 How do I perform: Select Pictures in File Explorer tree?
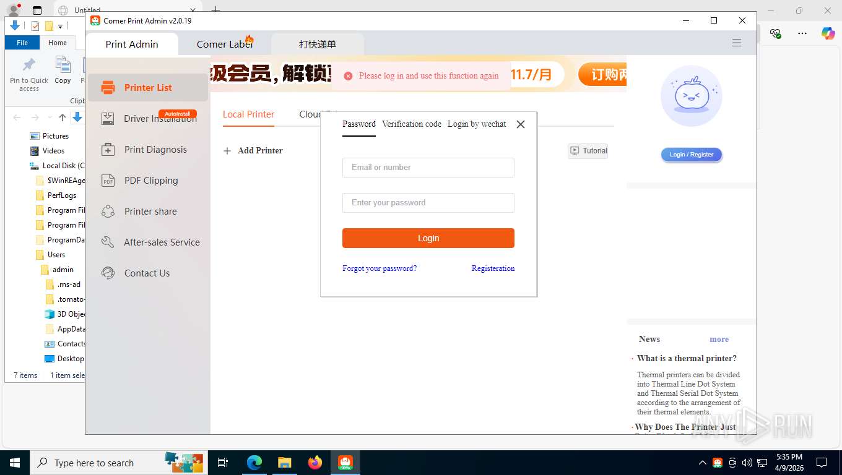(56, 136)
